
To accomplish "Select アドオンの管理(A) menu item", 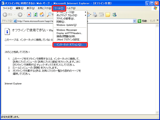I will 70,19.
